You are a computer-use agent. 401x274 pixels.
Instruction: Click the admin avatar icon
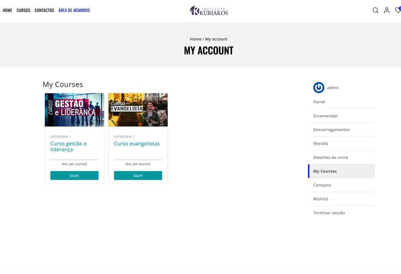[x=319, y=88]
